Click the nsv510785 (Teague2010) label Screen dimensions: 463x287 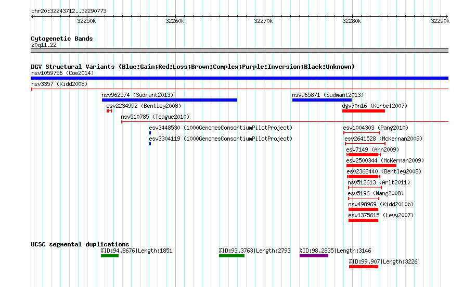tap(155, 117)
